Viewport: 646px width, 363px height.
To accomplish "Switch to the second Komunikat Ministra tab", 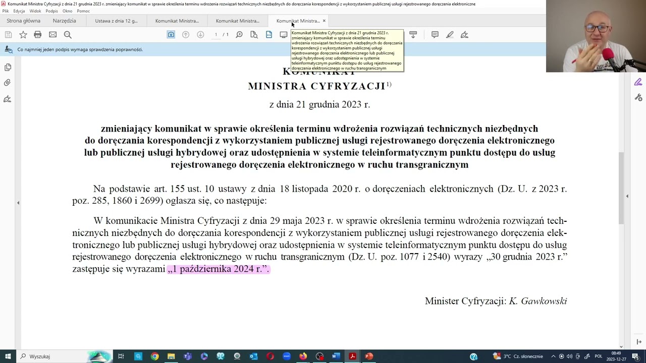I will click(238, 21).
